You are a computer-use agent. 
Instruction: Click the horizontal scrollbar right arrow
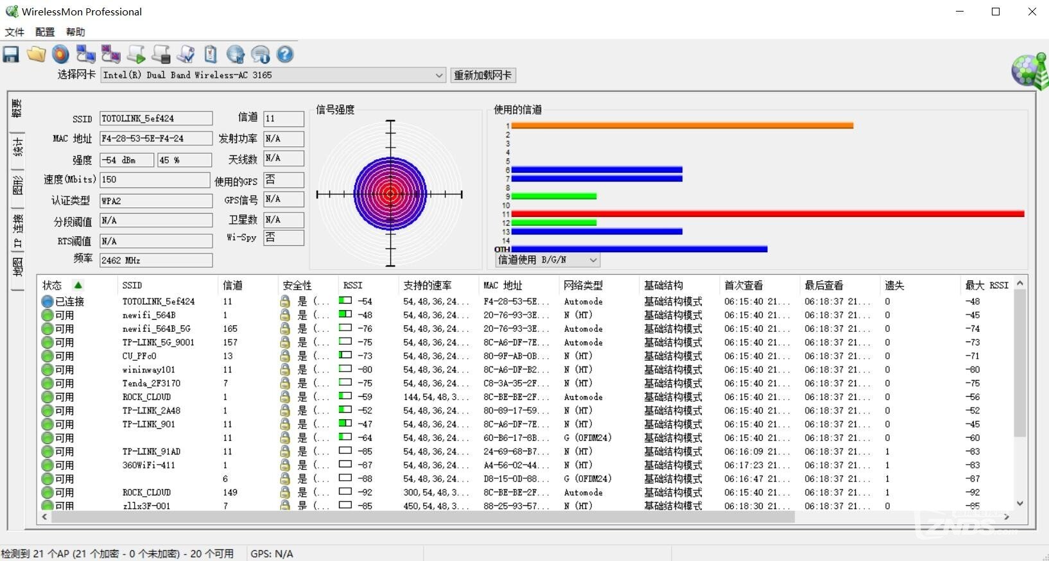(1007, 517)
